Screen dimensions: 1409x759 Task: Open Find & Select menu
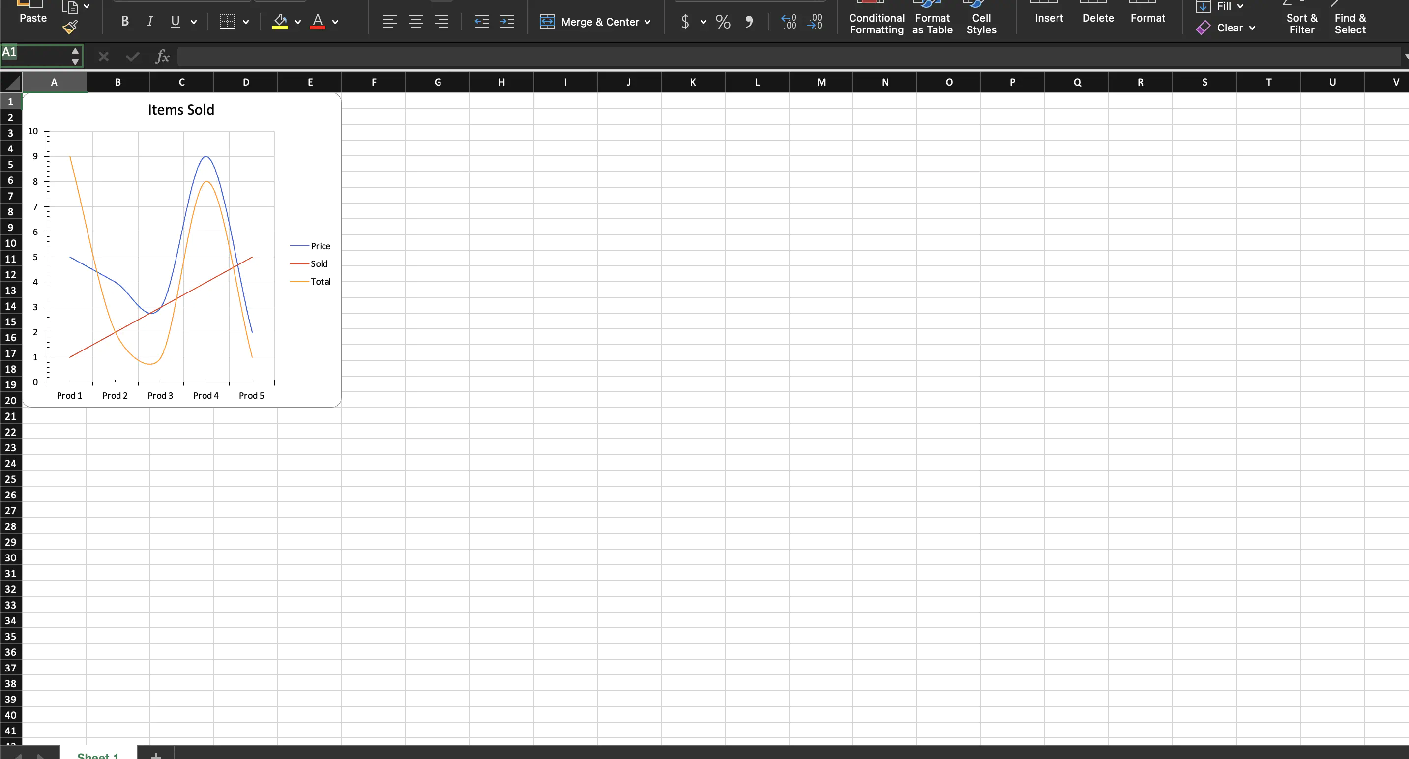point(1350,23)
